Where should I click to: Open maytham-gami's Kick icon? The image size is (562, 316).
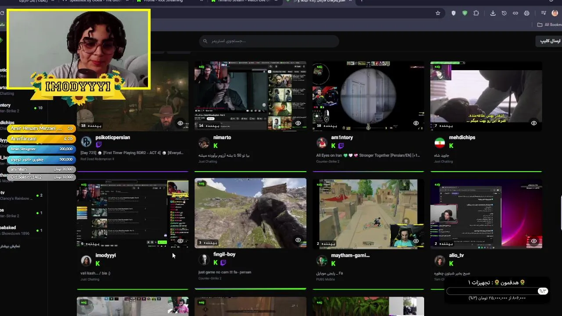(x=333, y=263)
